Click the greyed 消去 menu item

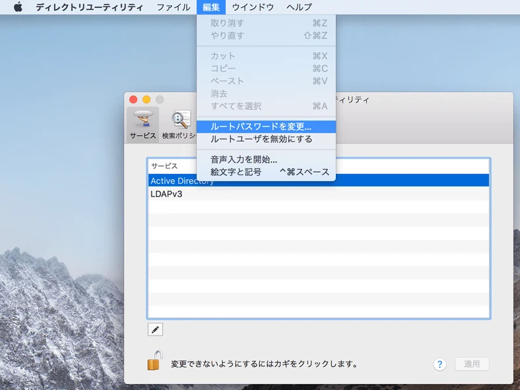(x=266, y=94)
